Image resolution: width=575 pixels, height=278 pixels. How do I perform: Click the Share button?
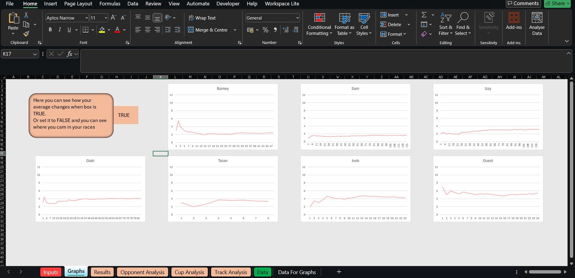pos(556,4)
